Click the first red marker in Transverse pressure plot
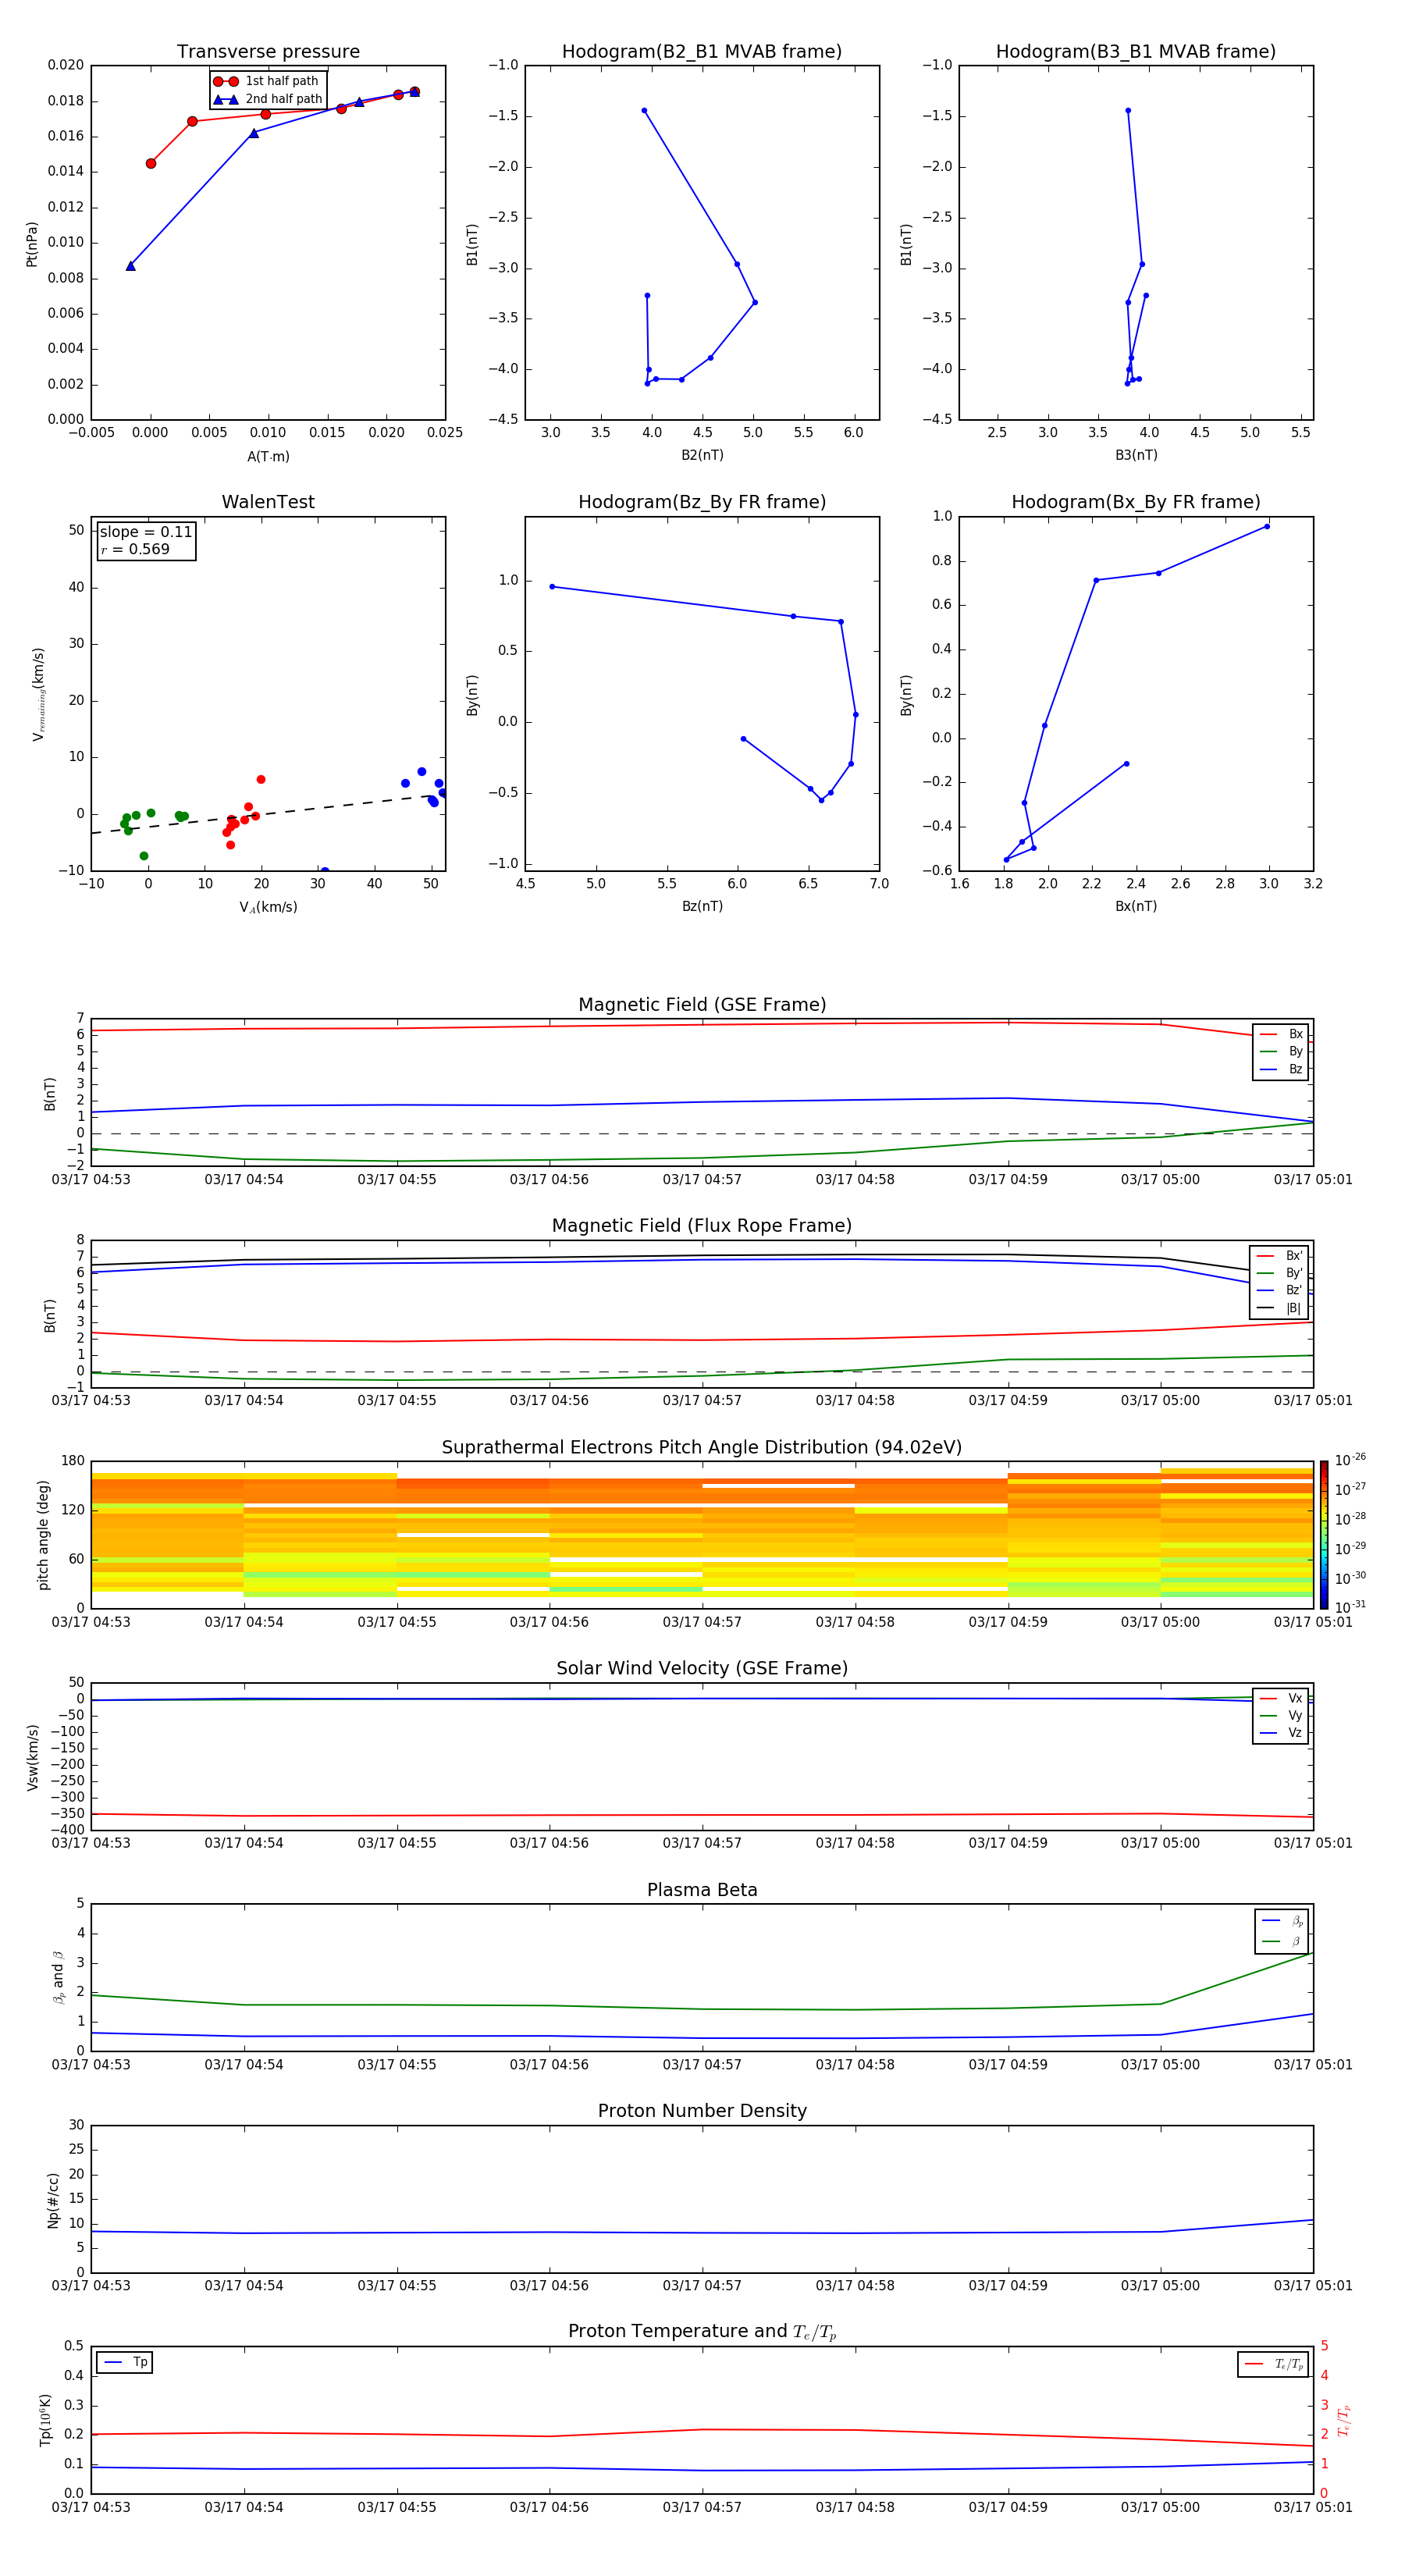The image size is (1405, 2576). point(151,163)
